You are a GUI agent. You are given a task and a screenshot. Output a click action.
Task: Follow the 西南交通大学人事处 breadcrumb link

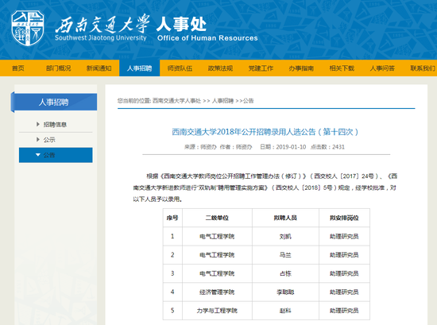click(176, 101)
